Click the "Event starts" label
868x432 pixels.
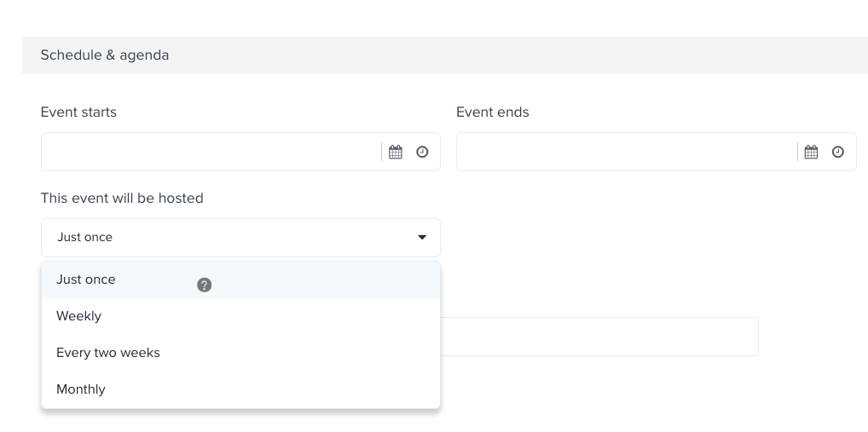tap(78, 112)
